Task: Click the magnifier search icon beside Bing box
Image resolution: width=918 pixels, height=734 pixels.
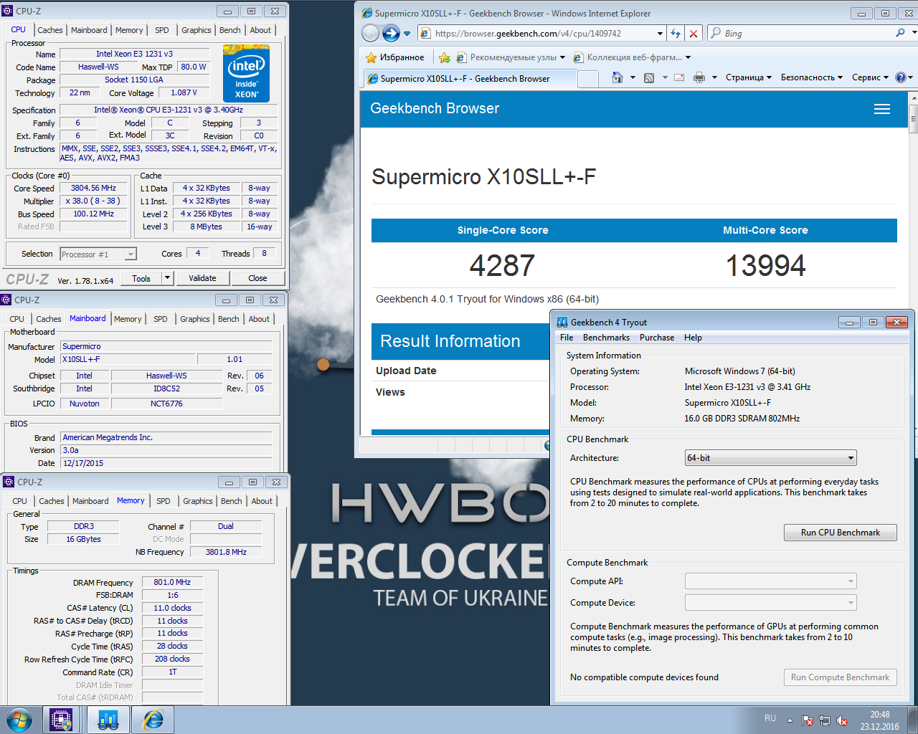Action: click(900, 33)
